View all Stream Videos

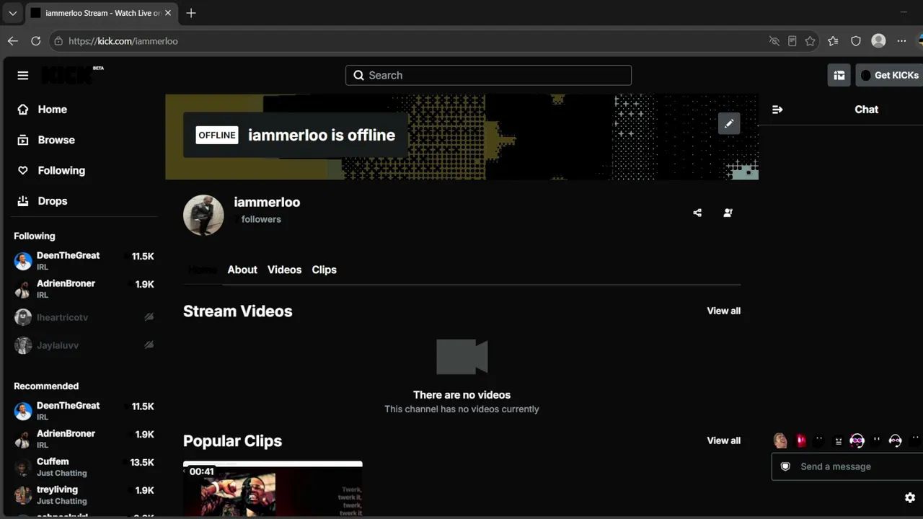pos(723,311)
